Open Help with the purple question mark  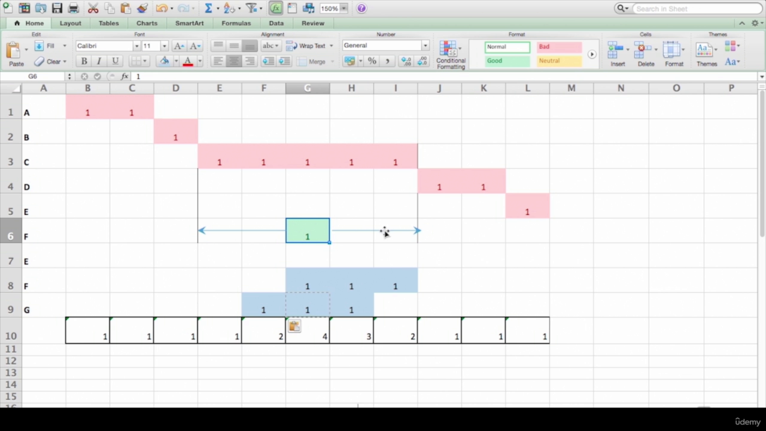[361, 8]
